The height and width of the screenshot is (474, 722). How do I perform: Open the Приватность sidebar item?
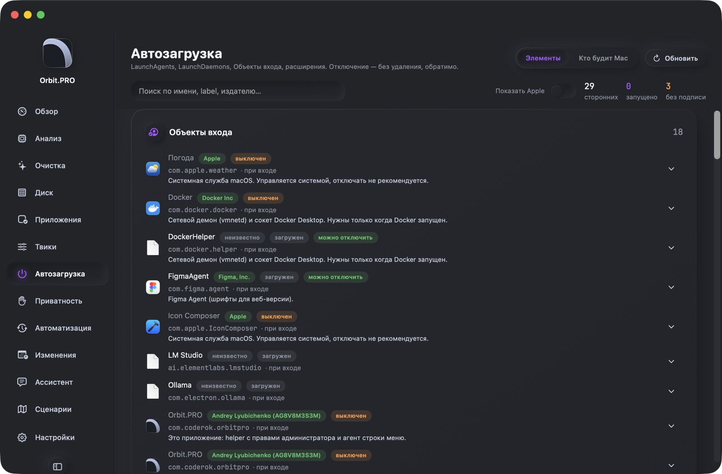[x=57, y=301]
